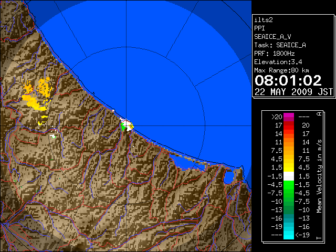Click the 'ilts2' radar site label
Screen dimensions: 336x252
pos(264,20)
